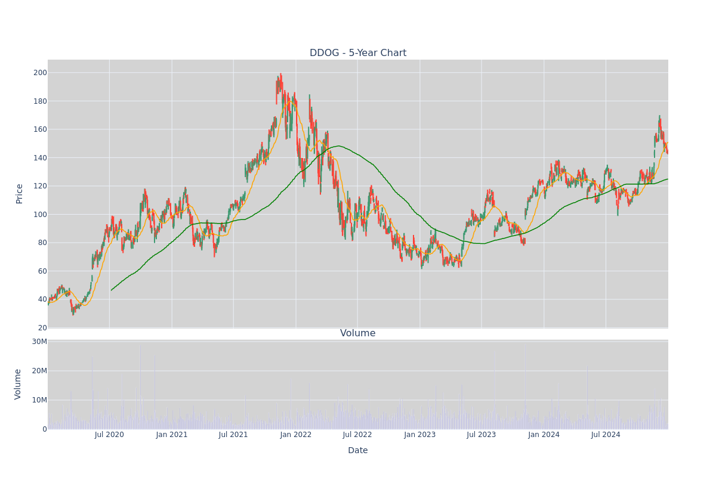Click the "Volume" subplot title
This screenshot has width=716, height=477.
point(358,333)
